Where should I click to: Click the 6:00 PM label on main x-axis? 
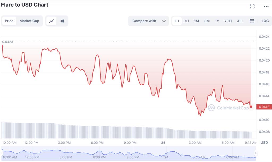97,143
